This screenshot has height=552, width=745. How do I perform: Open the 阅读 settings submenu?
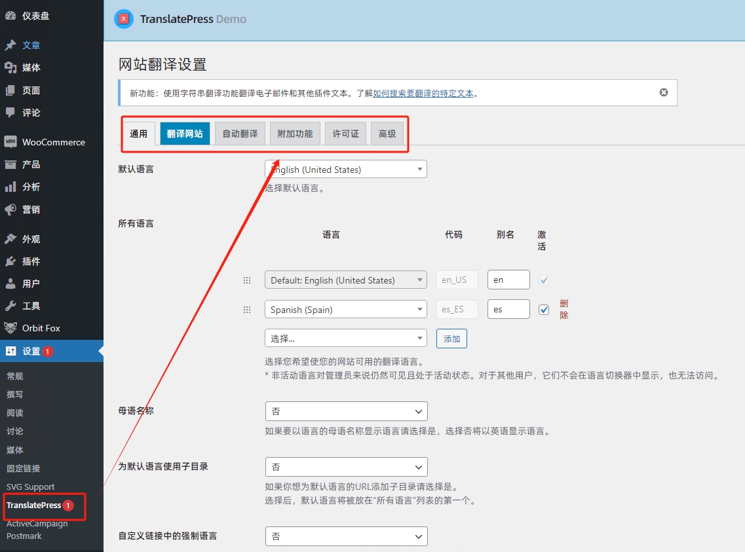[x=14, y=413]
